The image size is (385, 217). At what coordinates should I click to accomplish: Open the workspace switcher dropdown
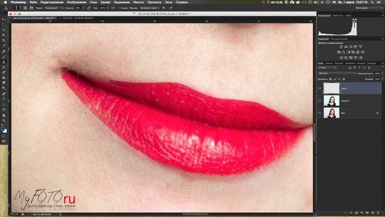(x=369, y=8)
